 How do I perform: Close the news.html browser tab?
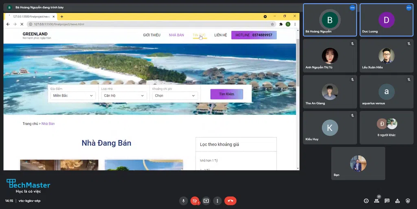[54, 16]
